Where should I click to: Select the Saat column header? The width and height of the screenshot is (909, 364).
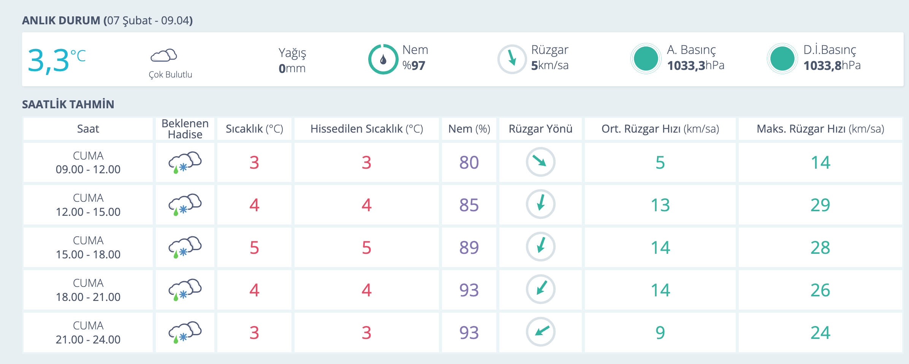(88, 129)
